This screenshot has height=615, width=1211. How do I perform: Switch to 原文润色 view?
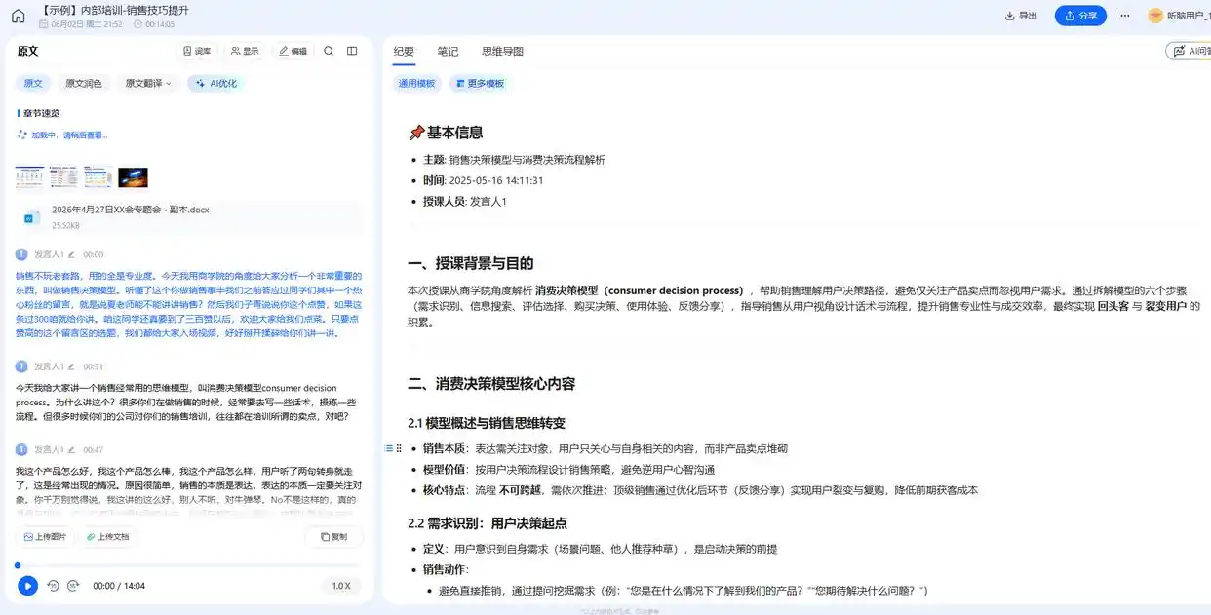point(84,84)
